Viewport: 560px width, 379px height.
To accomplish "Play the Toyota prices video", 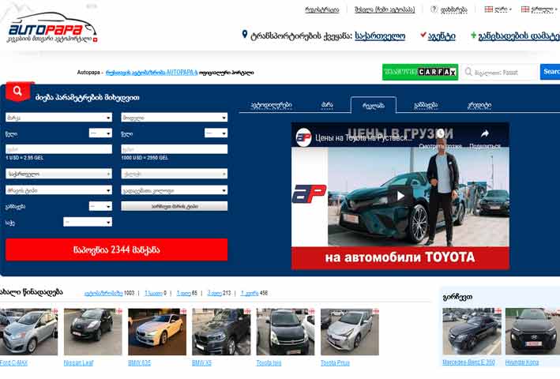I will tap(400, 196).
